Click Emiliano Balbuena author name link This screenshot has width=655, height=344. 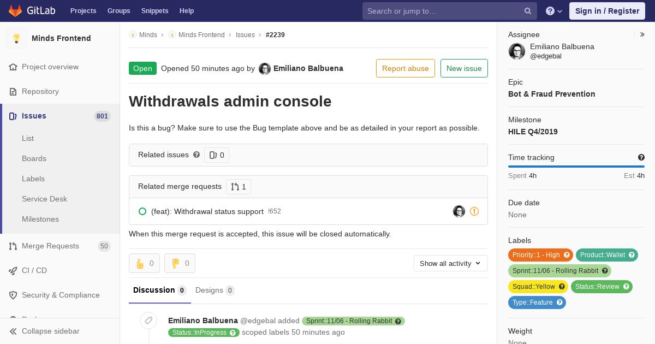tap(308, 68)
